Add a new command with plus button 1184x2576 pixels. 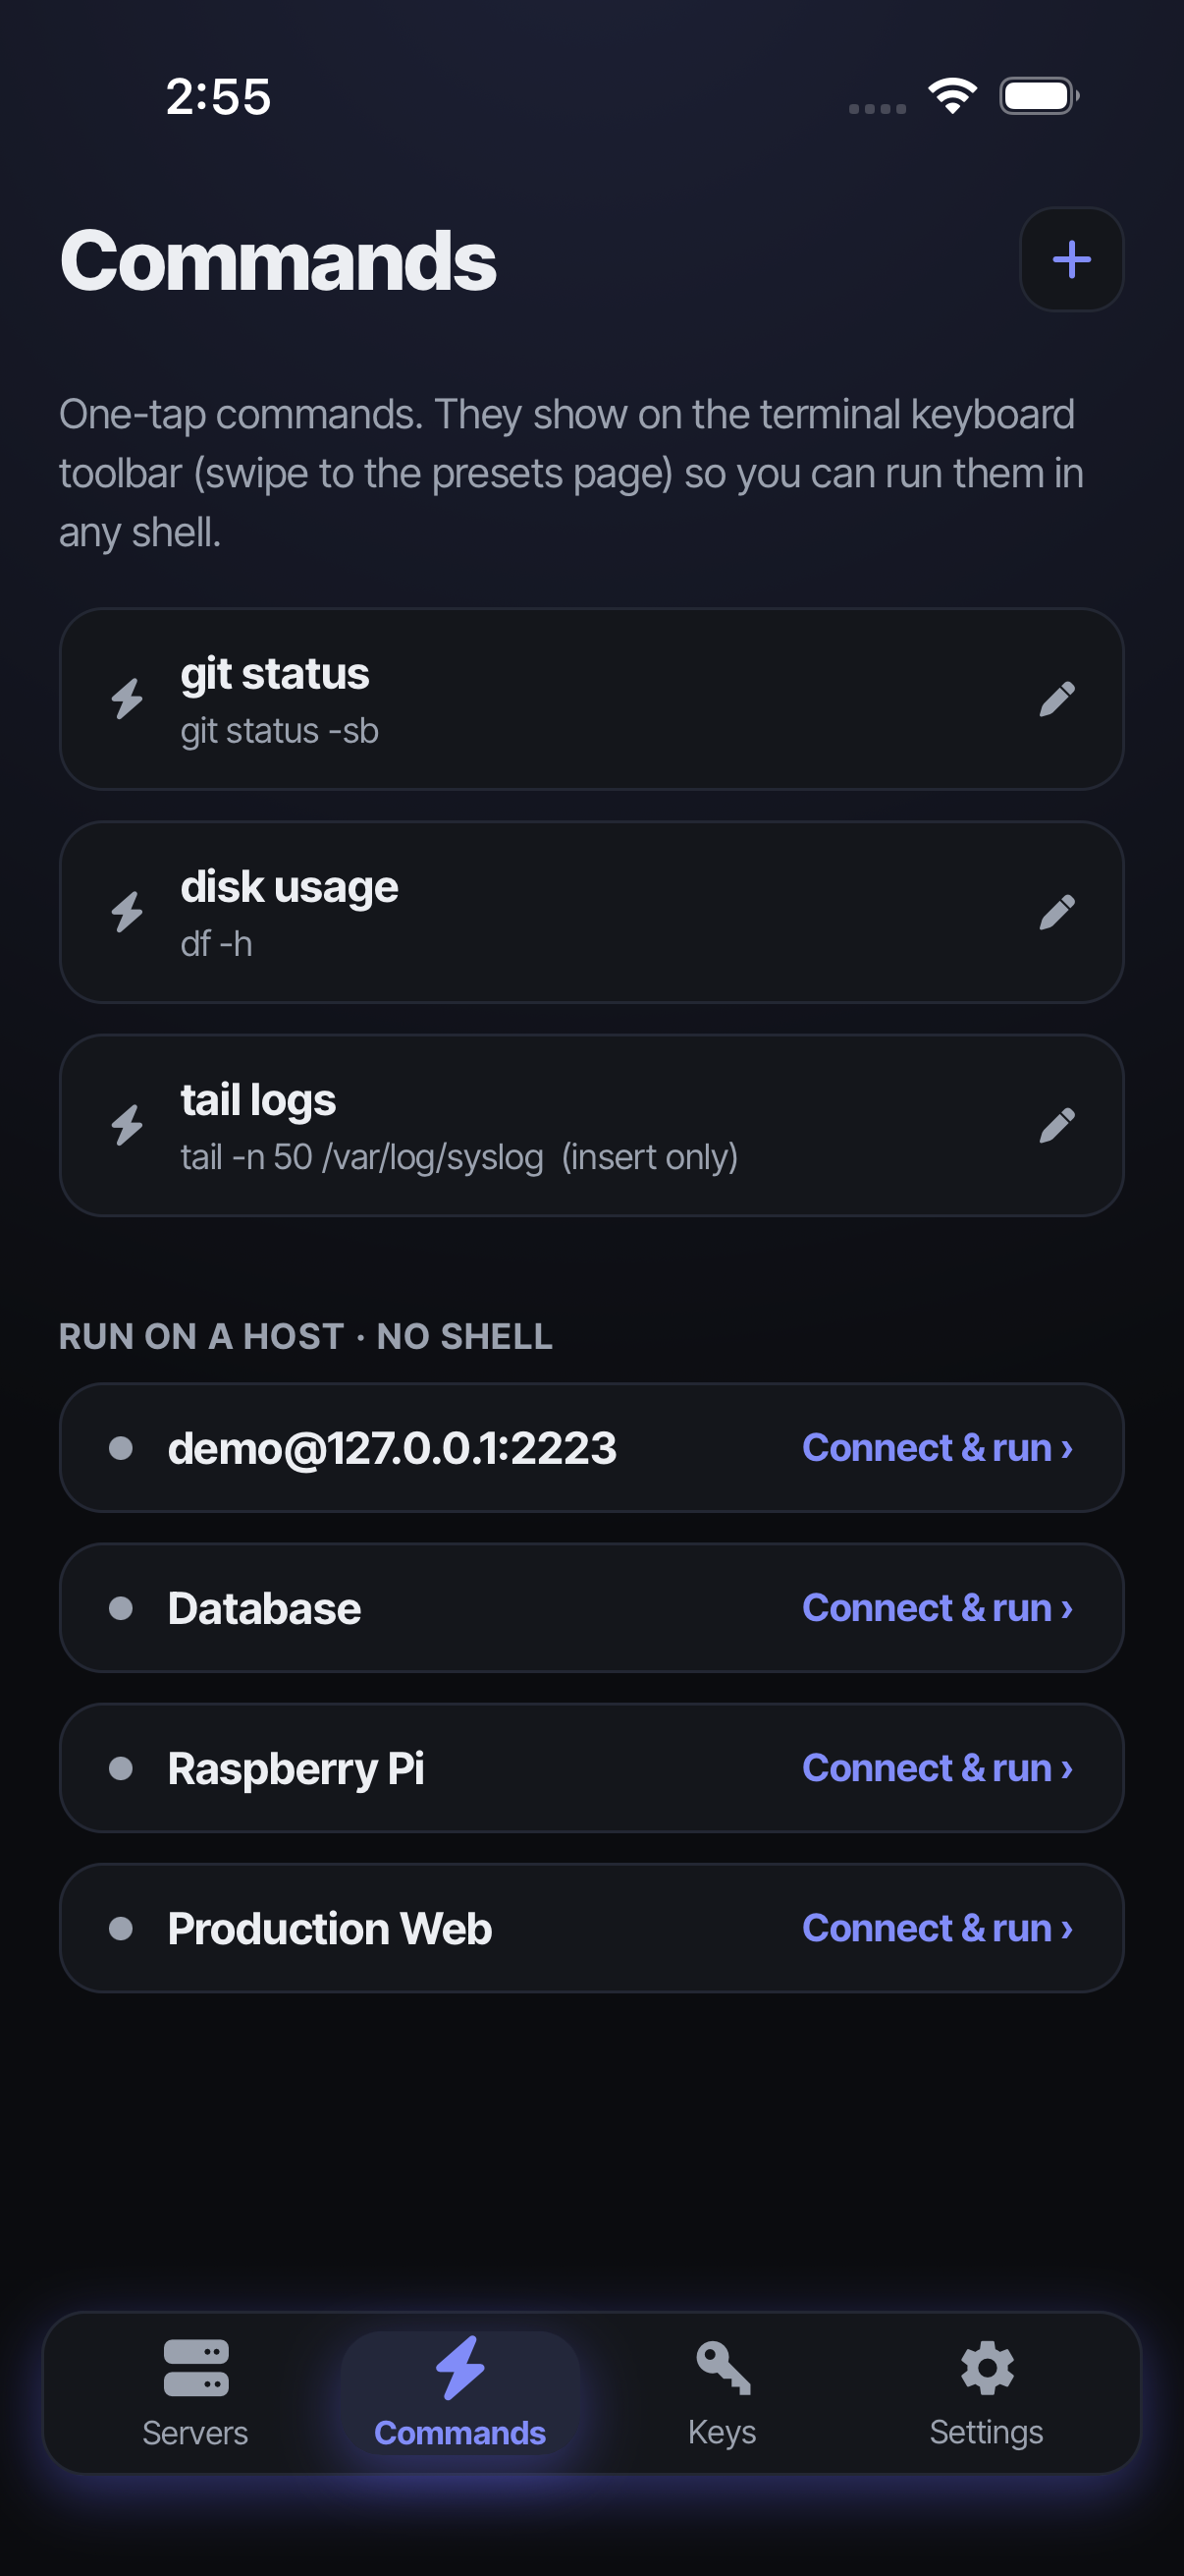[1071, 260]
